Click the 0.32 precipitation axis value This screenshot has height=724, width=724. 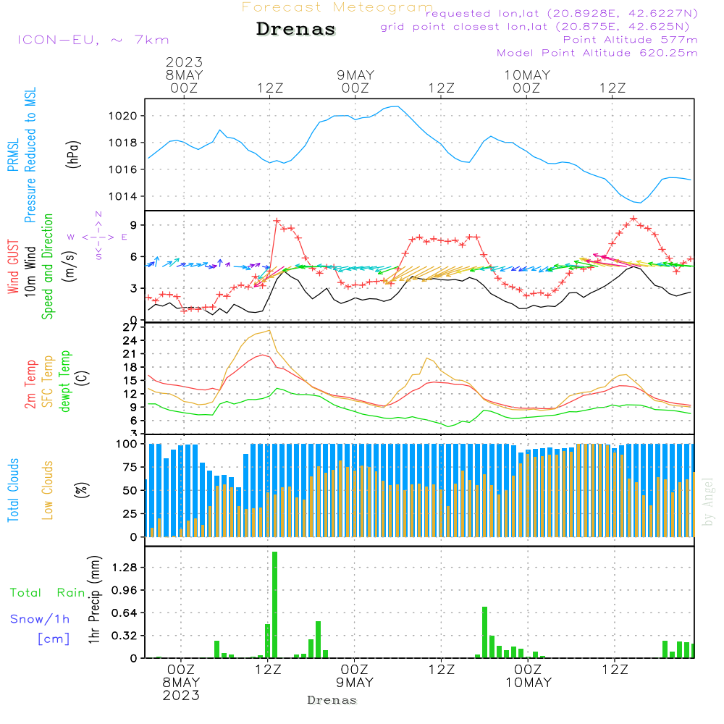(x=125, y=636)
